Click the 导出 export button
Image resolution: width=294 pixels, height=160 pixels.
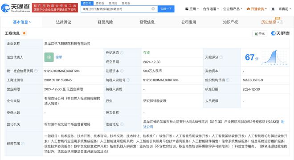pos(260,34)
